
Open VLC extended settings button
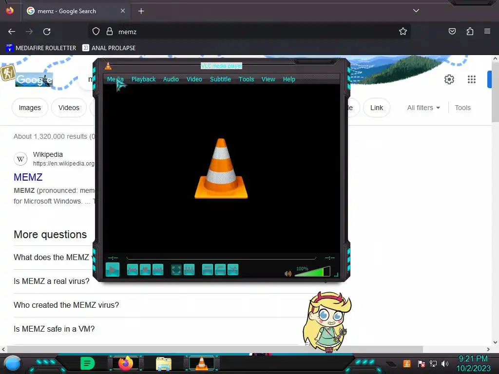[189, 270]
